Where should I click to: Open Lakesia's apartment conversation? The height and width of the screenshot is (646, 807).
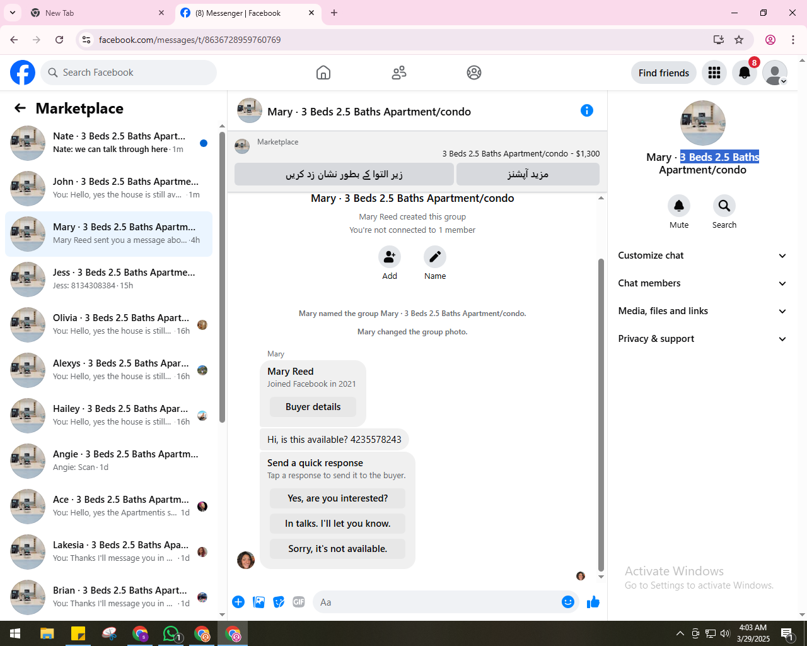click(108, 552)
